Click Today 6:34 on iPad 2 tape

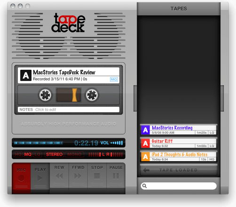click(160, 159)
